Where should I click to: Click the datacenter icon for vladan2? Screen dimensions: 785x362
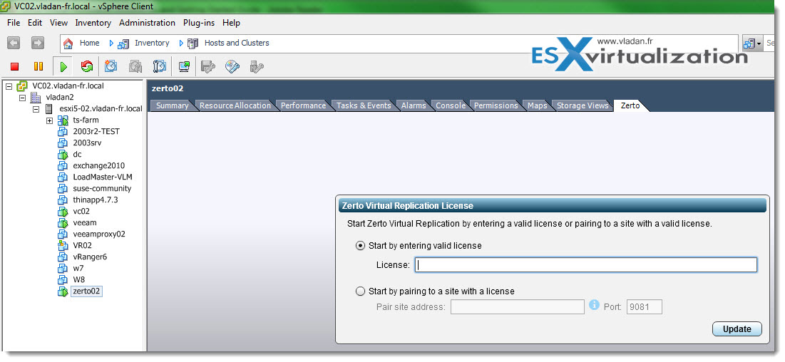point(36,97)
